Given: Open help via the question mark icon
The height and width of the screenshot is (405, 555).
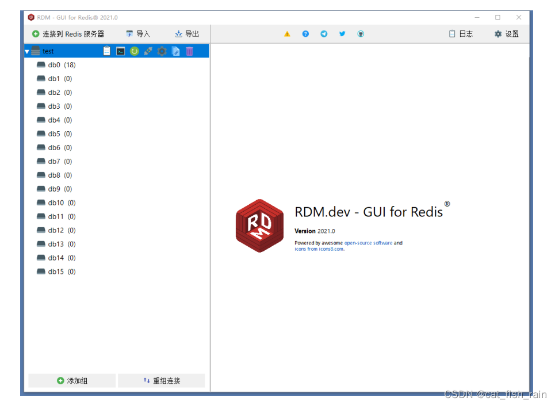Looking at the screenshot, I should click(305, 33).
